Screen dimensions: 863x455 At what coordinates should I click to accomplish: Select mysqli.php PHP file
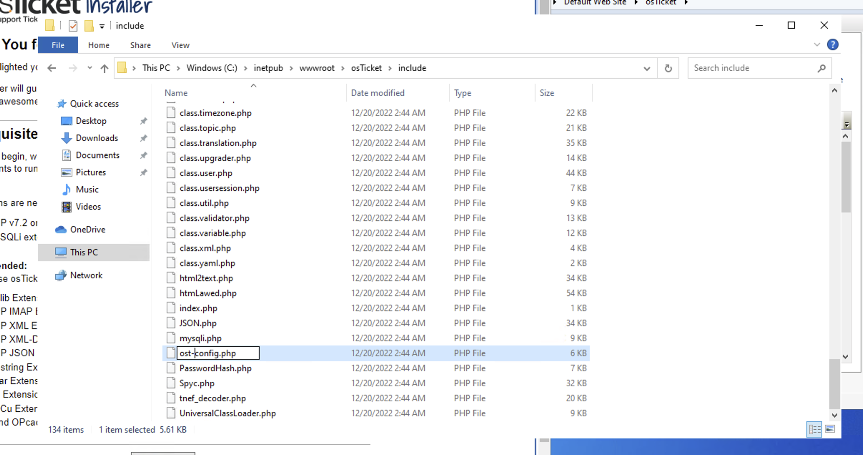pos(200,338)
